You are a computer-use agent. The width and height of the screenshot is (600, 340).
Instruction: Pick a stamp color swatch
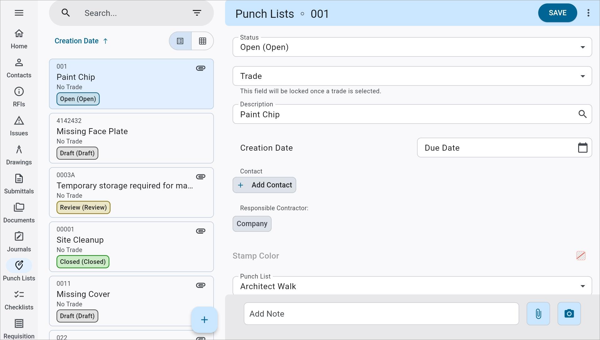click(581, 255)
